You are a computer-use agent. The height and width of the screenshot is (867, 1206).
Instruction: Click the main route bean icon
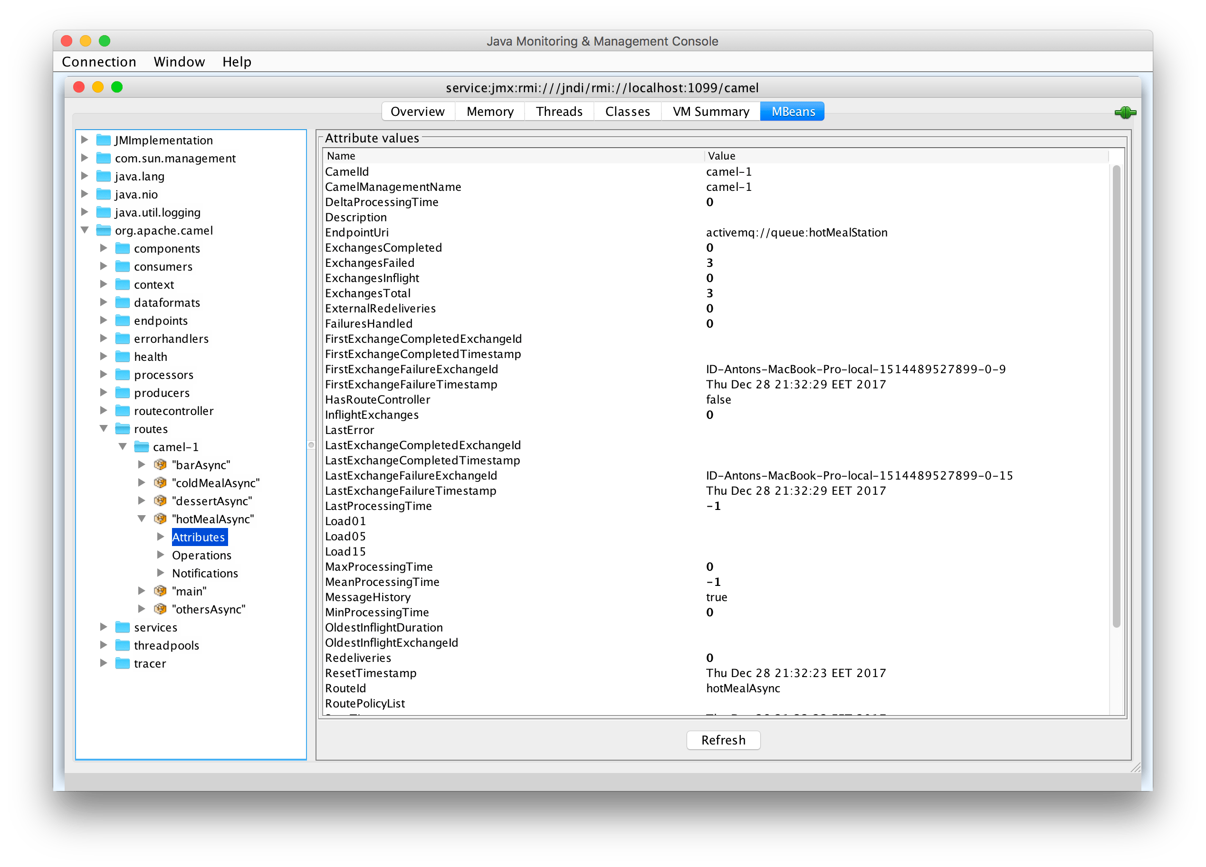[160, 591]
